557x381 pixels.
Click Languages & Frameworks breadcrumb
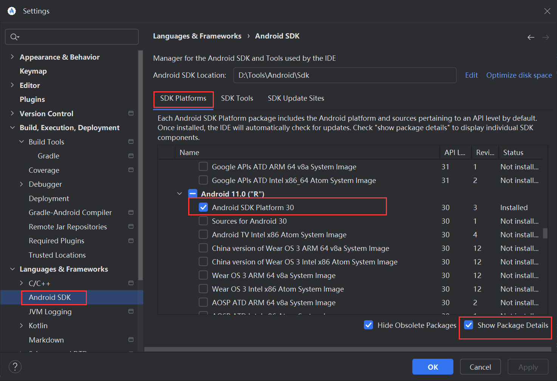pyautogui.click(x=197, y=36)
